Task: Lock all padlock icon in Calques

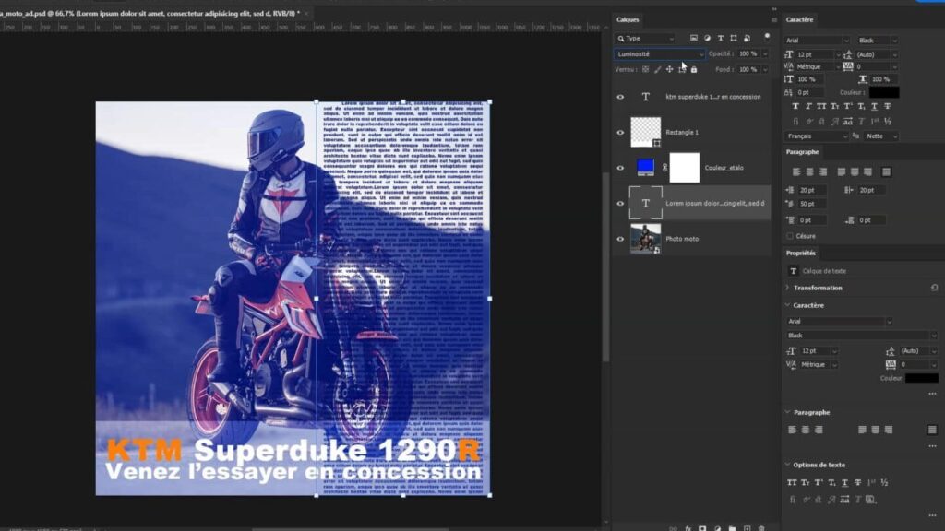Action: pyautogui.click(x=694, y=69)
